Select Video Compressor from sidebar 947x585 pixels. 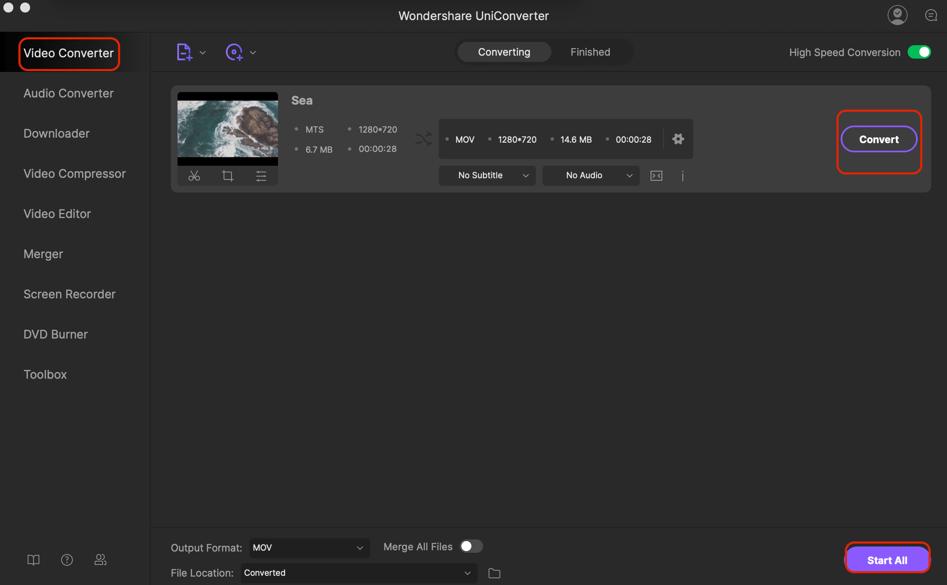click(x=74, y=173)
